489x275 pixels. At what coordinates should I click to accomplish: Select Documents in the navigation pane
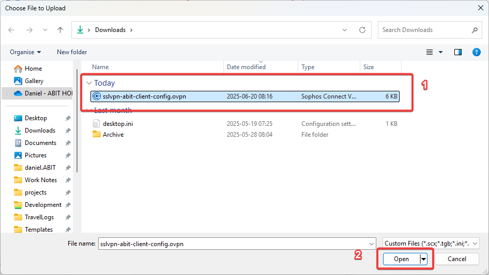coord(40,142)
